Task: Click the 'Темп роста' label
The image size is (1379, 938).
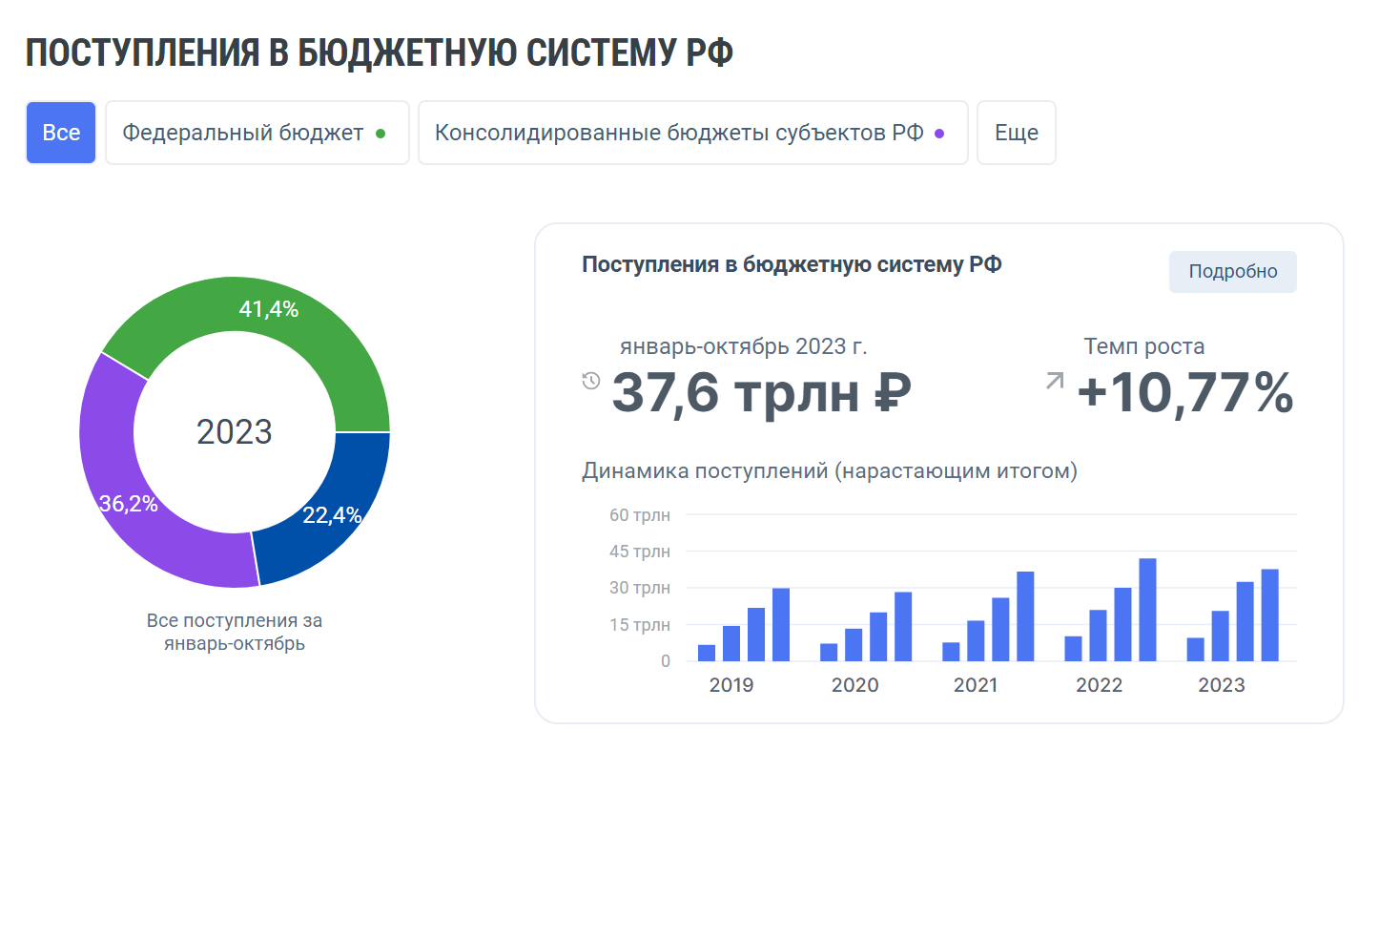Action: click(x=1144, y=346)
